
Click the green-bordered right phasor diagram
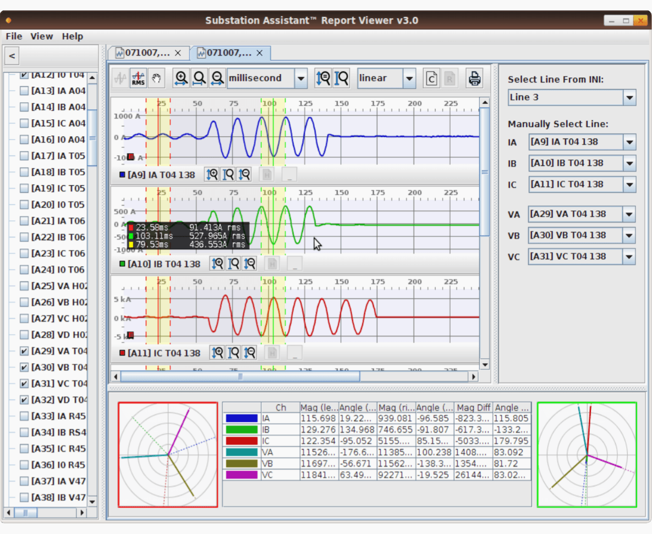587,454
